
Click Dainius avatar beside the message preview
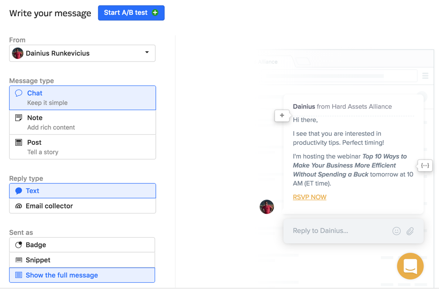pos(267,207)
